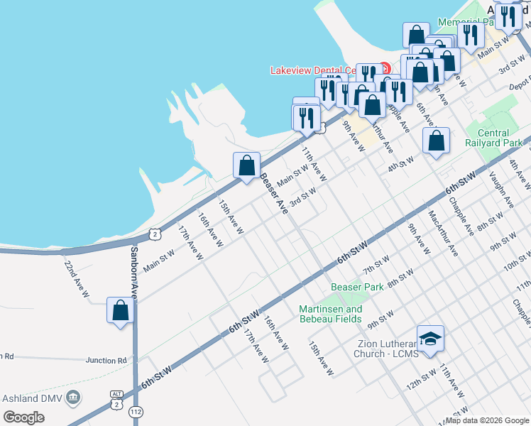Click the restaurant marker beside the Memorial Park label
531x426 pixels.
(471, 37)
